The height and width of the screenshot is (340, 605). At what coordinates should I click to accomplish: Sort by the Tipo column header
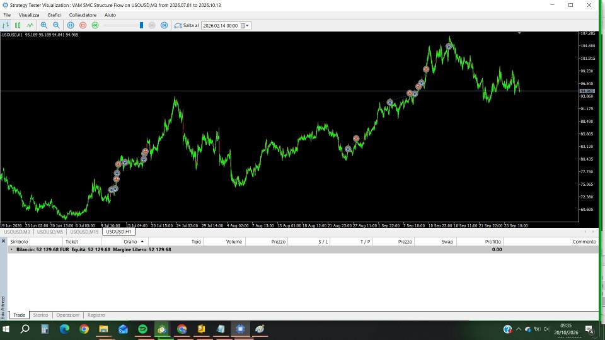176,242
